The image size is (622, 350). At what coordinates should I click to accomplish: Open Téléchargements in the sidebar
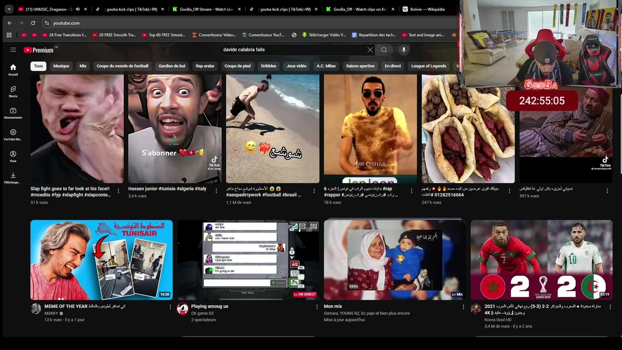pos(13,178)
